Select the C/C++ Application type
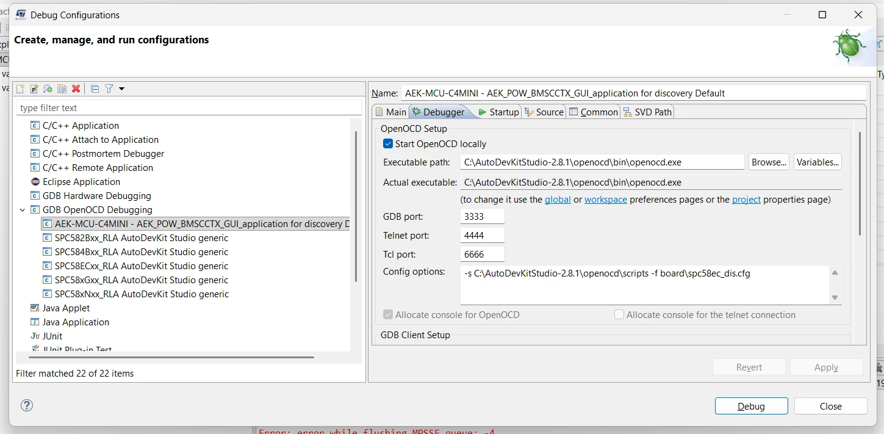 point(81,126)
